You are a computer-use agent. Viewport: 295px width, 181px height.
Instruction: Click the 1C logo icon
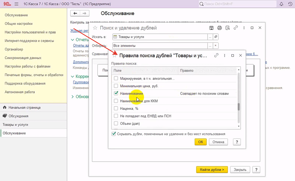point(7,4)
